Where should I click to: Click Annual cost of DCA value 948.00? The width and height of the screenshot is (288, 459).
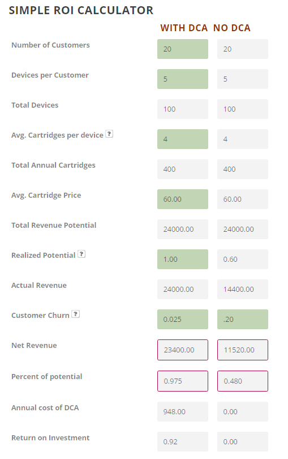point(183,411)
